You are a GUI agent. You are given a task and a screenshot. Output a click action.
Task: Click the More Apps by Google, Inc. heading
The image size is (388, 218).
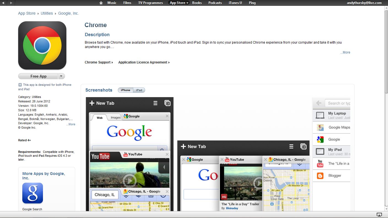coord(44,176)
